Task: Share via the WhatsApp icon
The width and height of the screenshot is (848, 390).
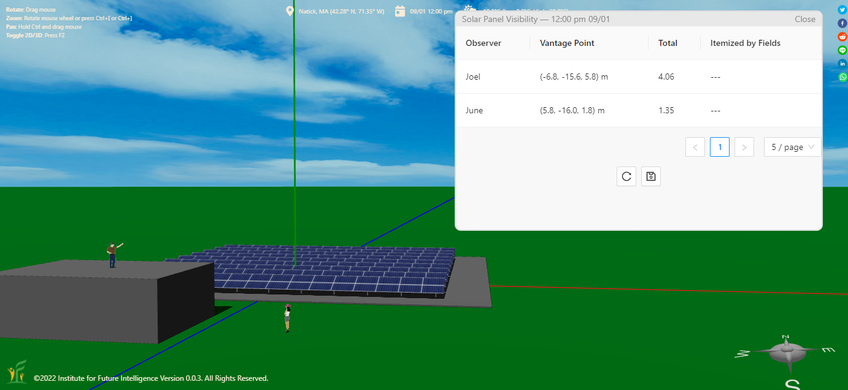Action: (842, 77)
